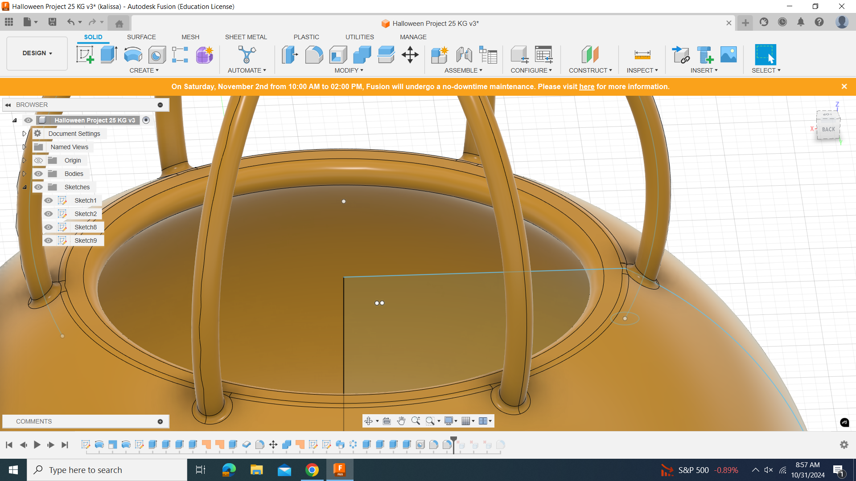Image resolution: width=856 pixels, height=481 pixels.
Task: Open the CONSTRUCT dropdown menu
Action: coord(590,70)
